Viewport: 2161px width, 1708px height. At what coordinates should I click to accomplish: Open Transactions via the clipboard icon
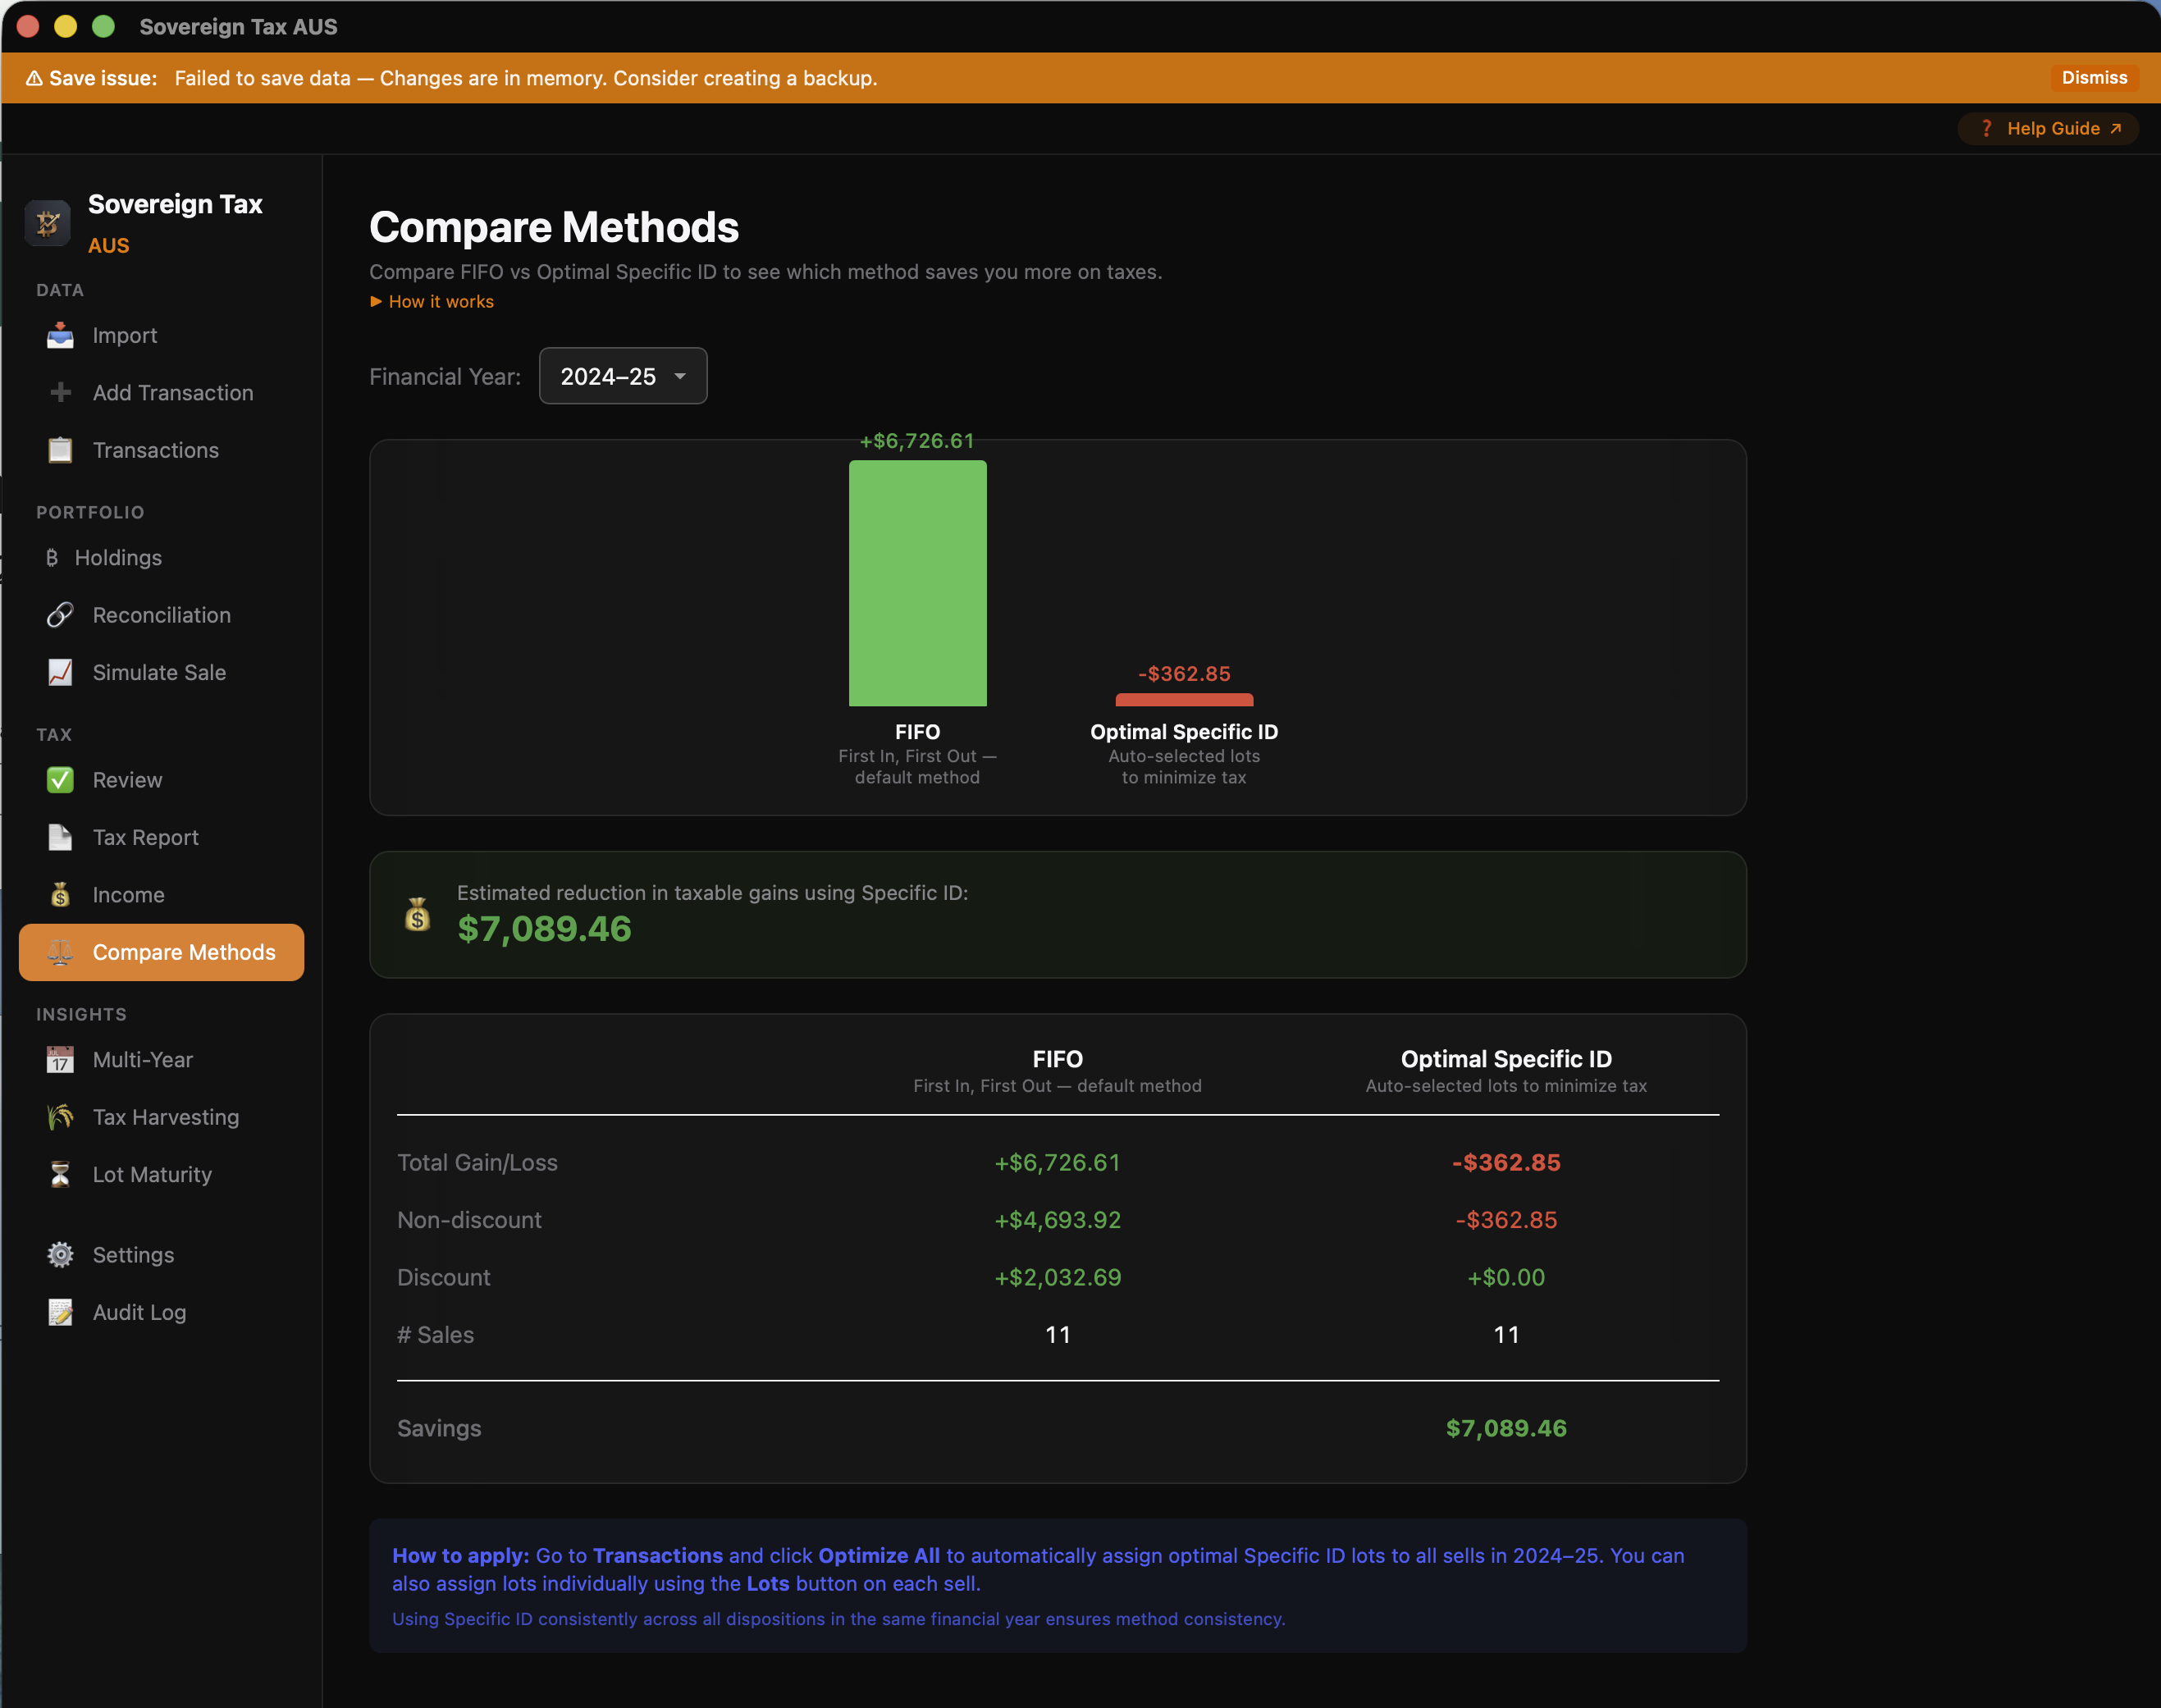(x=60, y=450)
